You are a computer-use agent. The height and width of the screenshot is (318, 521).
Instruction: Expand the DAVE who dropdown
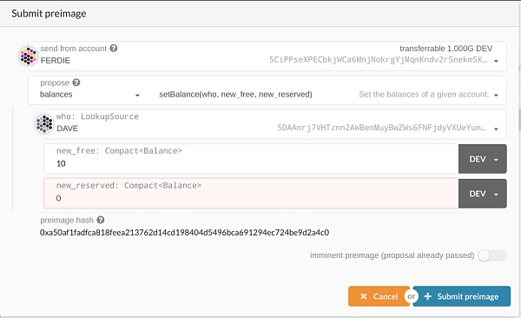[496, 129]
